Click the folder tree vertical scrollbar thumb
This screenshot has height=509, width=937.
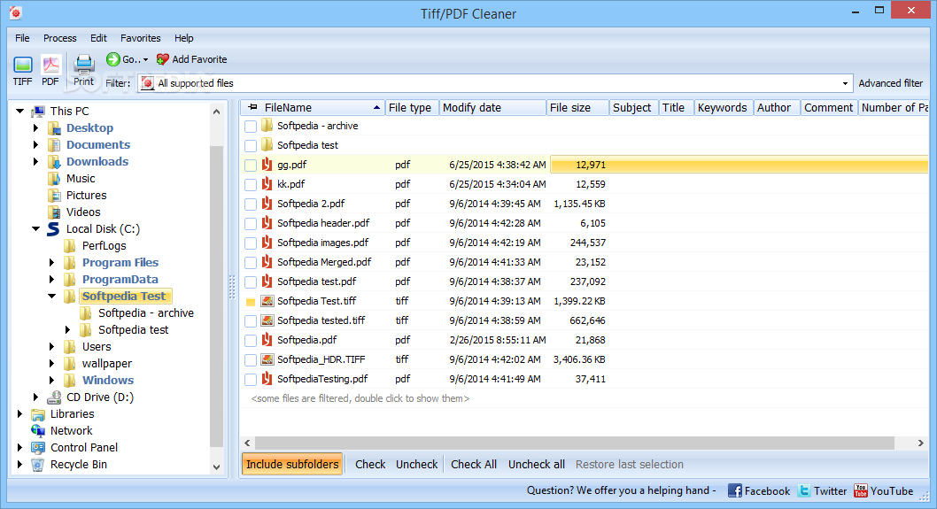[216, 297]
